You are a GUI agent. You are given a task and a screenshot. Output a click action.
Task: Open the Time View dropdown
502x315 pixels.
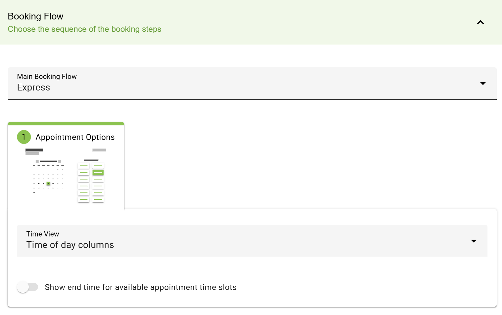coord(473,241)
